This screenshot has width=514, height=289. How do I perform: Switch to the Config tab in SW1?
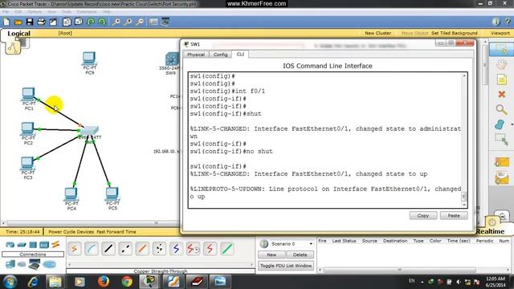[220, 55]
